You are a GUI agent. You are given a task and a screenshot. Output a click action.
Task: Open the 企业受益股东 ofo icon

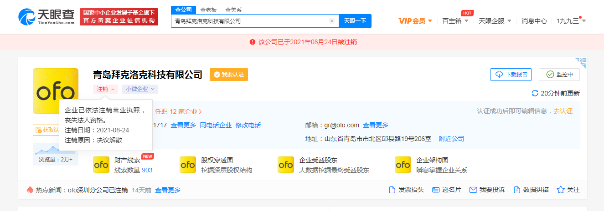[286, 165]
